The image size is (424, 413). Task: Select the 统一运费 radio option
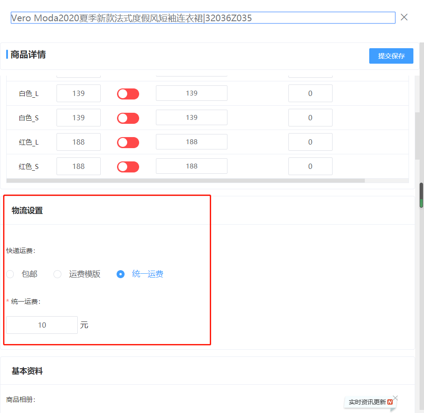click(121, 274)
